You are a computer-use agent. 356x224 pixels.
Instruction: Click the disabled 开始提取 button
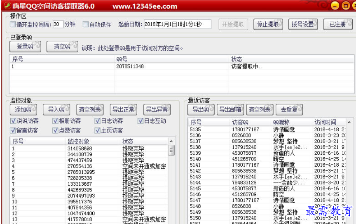pyautogui.click(x=233, y=24)
